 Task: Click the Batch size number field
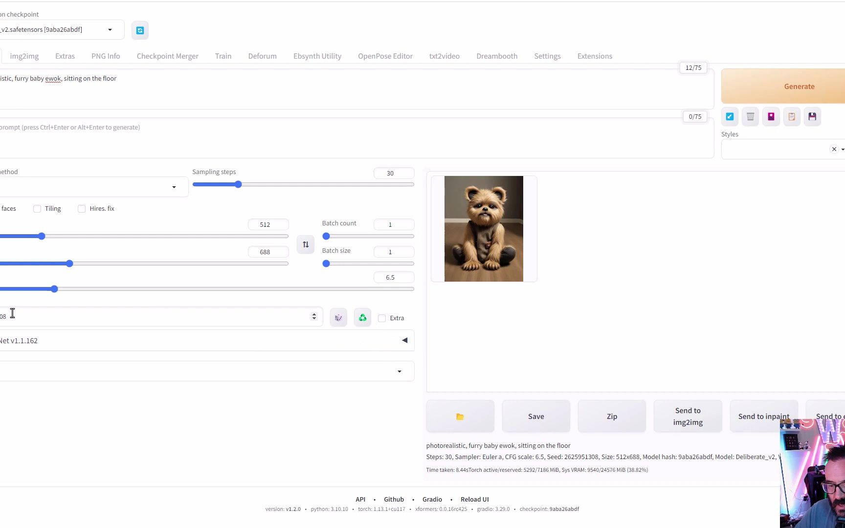pyautogui.click(x=394, y=252)
